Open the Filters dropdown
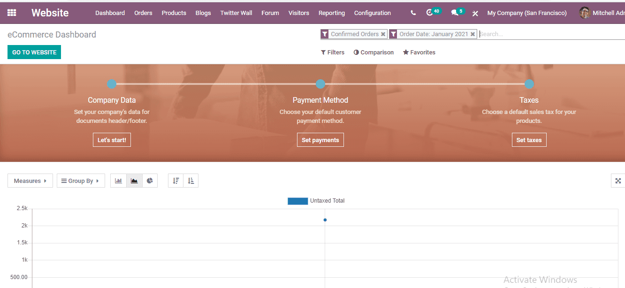625x288 pixels. point(333,53)
